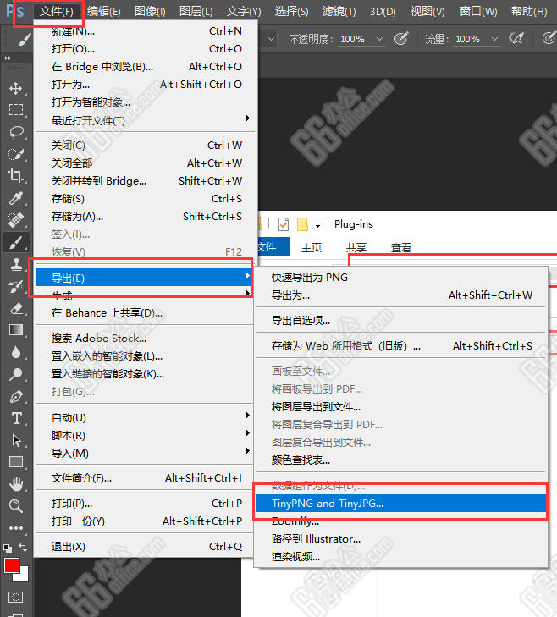
Task: Highlight the Export 导出(E) menu item
Action: tap(143, 278)
